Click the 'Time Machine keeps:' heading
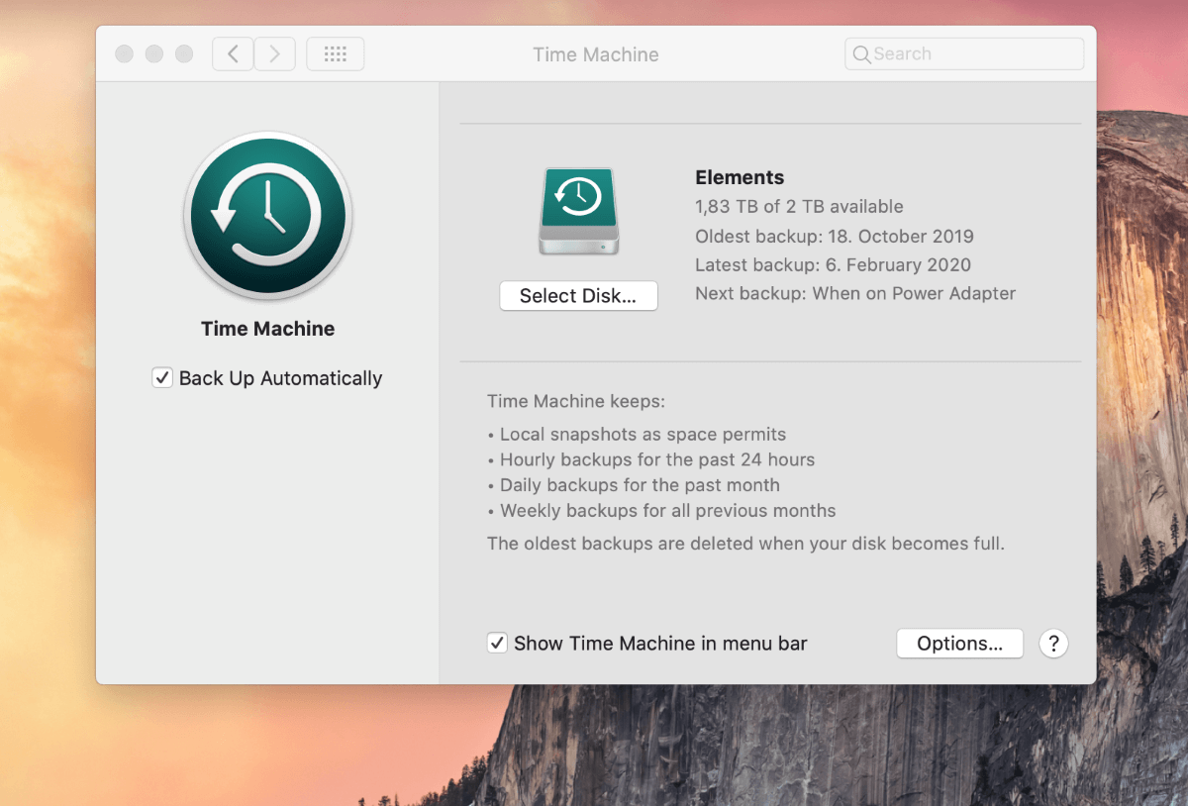 (x=576, y=402)
